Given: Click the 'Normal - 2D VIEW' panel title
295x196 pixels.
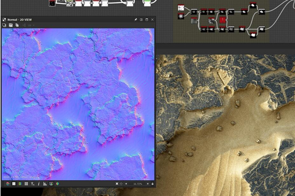Looking at the screenshot, I should (x=20, y=20).
